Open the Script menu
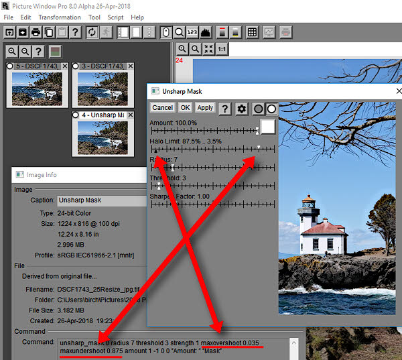The height and width of the screenshot is (360, 402). (x=115, y=17)
